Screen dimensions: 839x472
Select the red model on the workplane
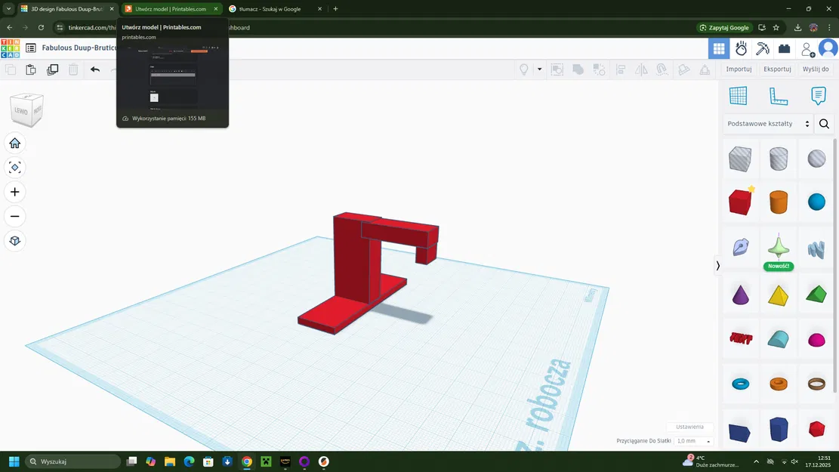coord(357,267)
